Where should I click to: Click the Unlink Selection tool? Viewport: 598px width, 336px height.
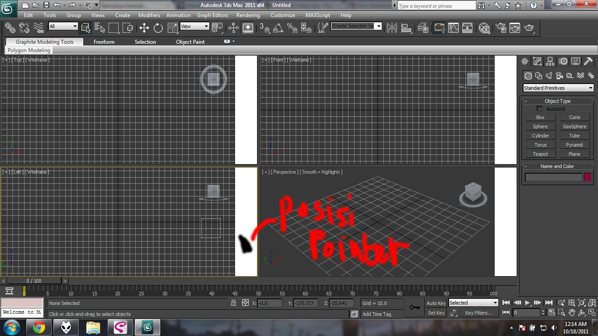[24, 28]
